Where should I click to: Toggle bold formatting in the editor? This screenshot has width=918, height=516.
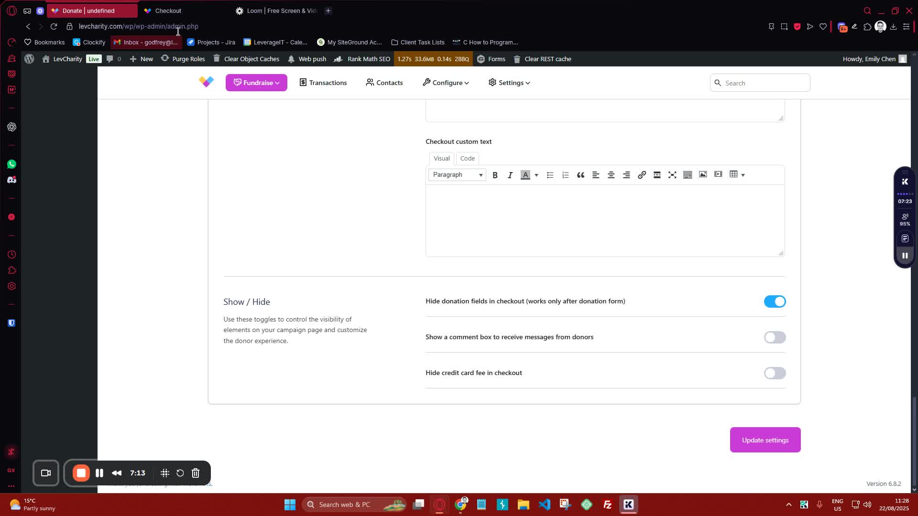point(495,175)
